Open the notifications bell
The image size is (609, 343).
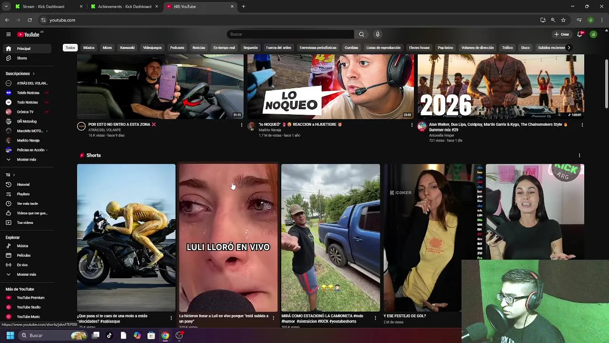580,34
